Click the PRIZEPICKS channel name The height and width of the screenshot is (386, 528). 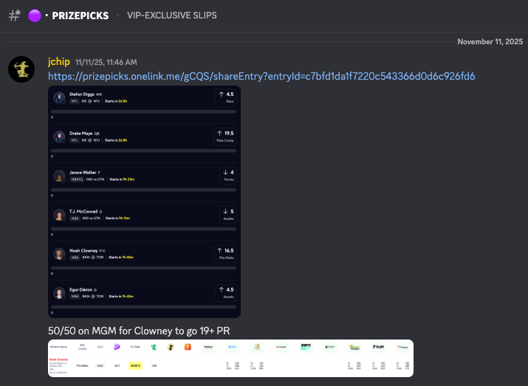tap(81, 15)
